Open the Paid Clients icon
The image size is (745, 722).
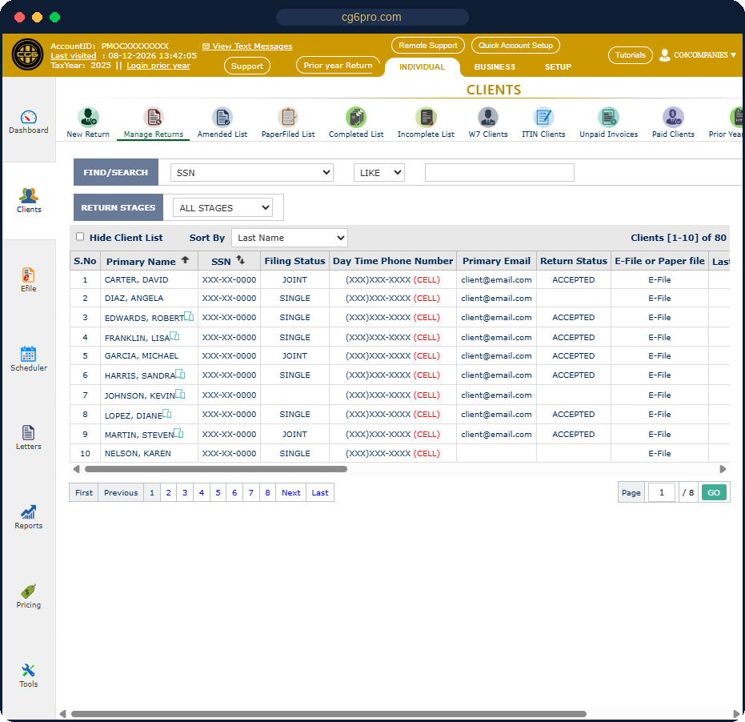coord(673,117)
